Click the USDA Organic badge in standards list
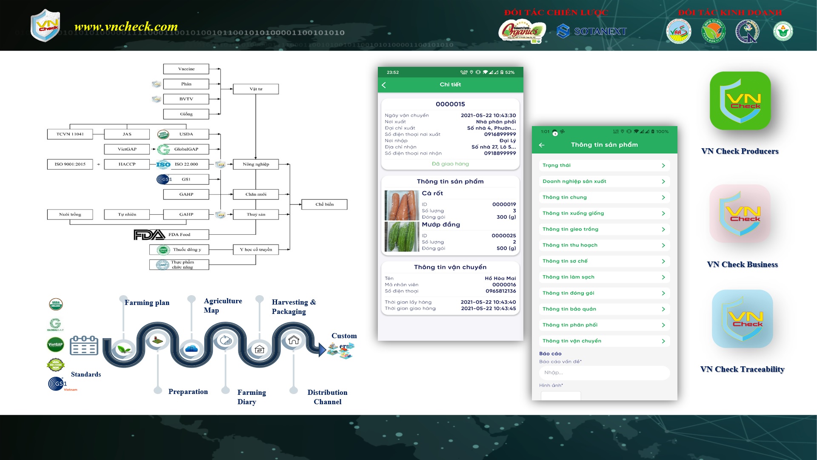The width and height of the screenshot is (817, 460). point(56,304)
